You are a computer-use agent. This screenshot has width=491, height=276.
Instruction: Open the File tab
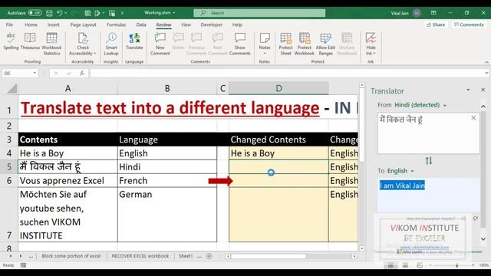point(9,25)
